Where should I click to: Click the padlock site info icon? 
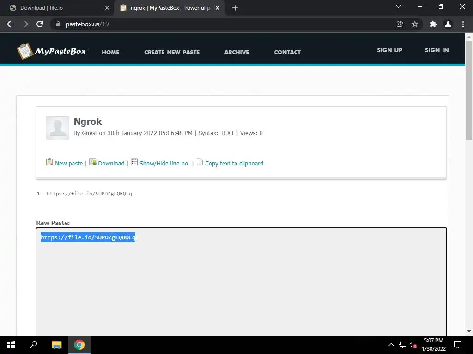58,24
